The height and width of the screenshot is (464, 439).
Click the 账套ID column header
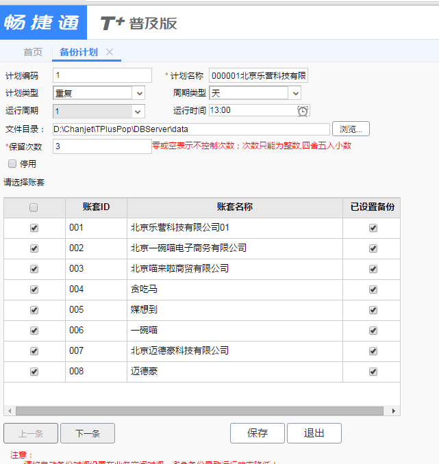97,207
